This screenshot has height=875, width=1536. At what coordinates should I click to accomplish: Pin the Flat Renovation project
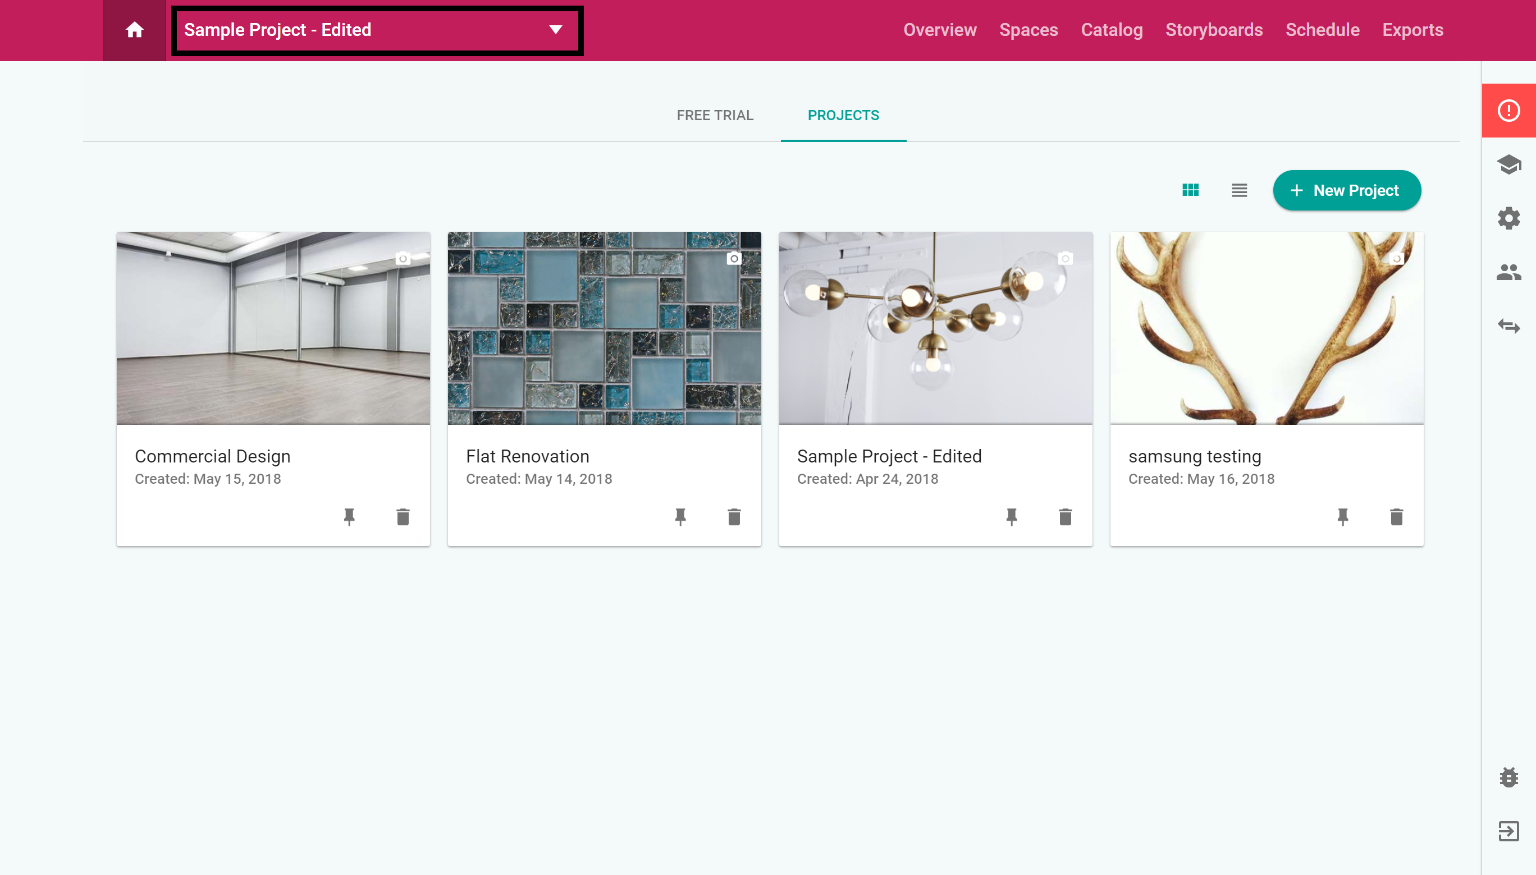point(680,517)
